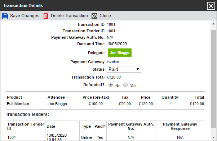Click the Total column header
The height and width of the screenshot is (141, 217).
pos(199,97)
